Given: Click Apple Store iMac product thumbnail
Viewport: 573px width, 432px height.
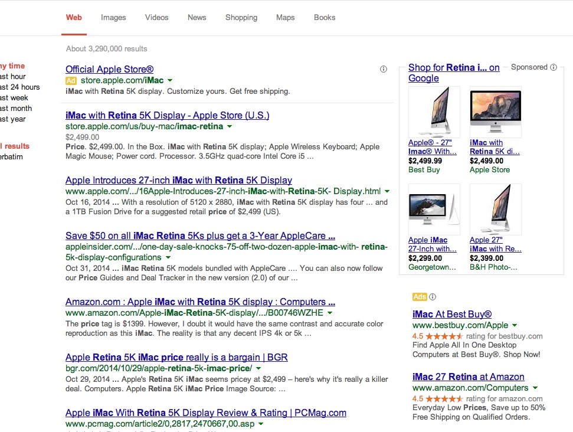Looking at the screenshot, I should 496,112.
